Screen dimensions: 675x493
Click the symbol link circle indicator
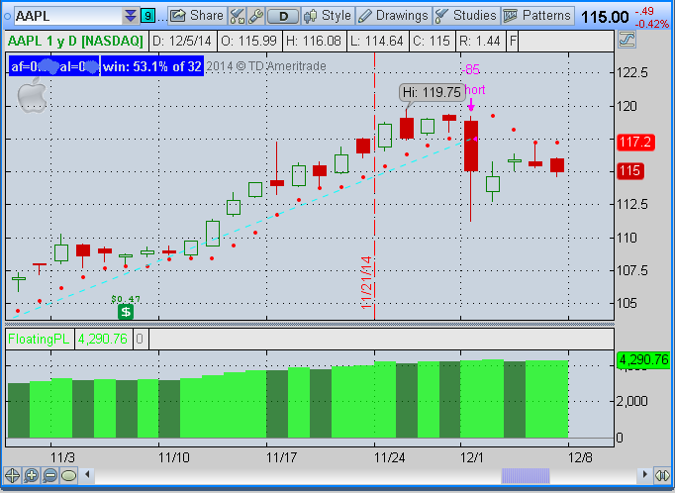pyautogui.click(x=7, y=17)
